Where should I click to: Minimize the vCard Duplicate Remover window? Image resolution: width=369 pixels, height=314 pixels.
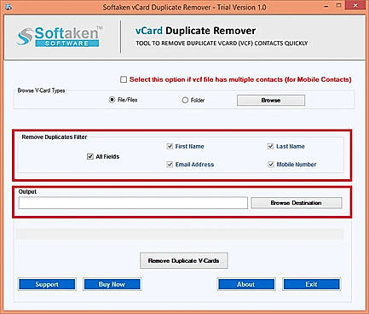click(x=326, y=6)
